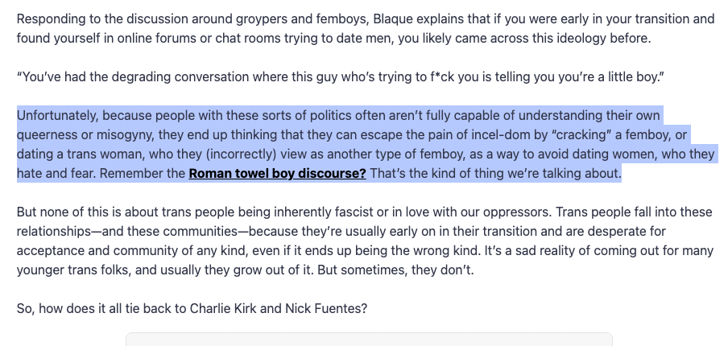Click the word "Unfortunately" starting the highlighted paragraph
Viewport: 728px width, 346px height.
tap(55, 115)
